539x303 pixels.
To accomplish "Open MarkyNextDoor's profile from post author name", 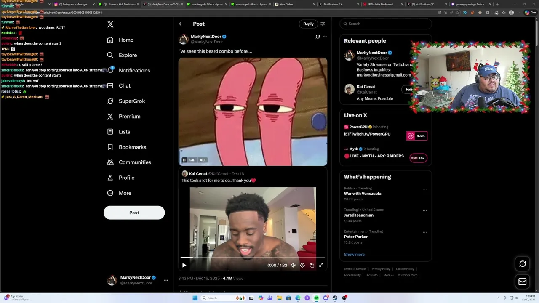I will point(206,37).
